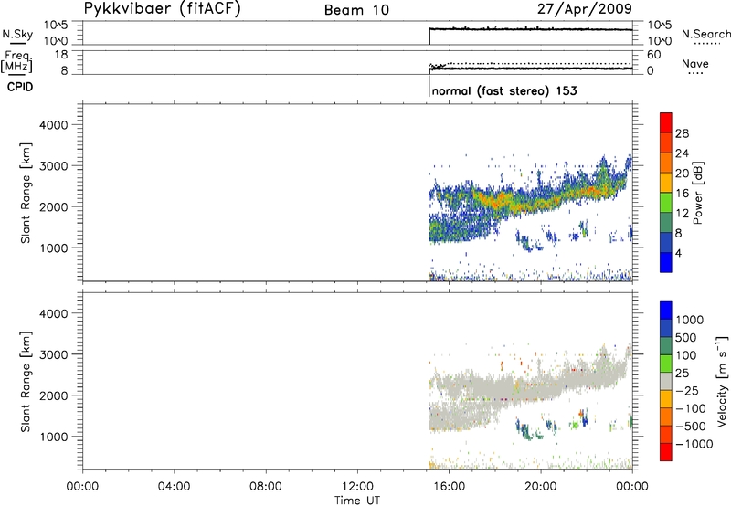The image size is (731, 506).
Task: Click the blue velocity patch near 22:00
Action: (x=584, y=419)
